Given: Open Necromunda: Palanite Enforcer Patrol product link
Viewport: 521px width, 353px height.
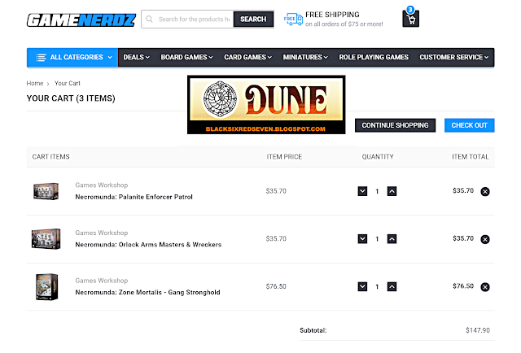Looking at the screenshot, I should 134,197.
